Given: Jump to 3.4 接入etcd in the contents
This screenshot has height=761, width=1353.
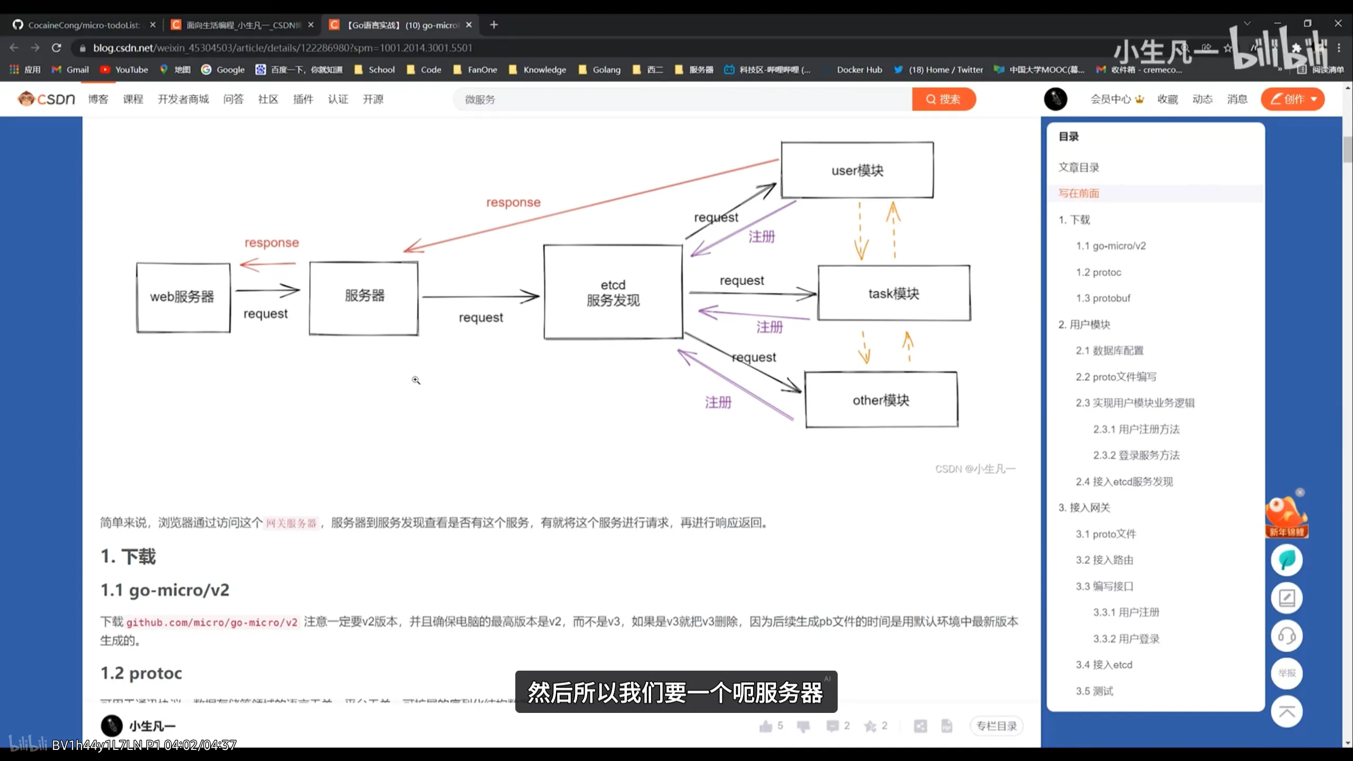Looking at the screenshot, I should point(1104,665).
